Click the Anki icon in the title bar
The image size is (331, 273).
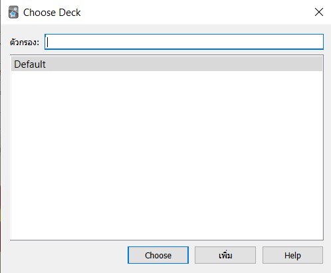pyautogui.click(x=13, y=12)
